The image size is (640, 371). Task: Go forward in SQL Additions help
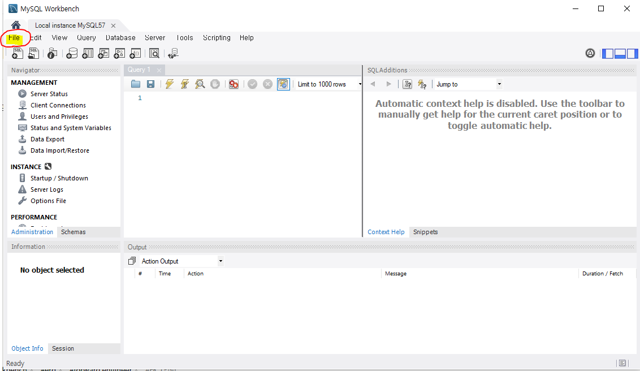click(388, 84)
